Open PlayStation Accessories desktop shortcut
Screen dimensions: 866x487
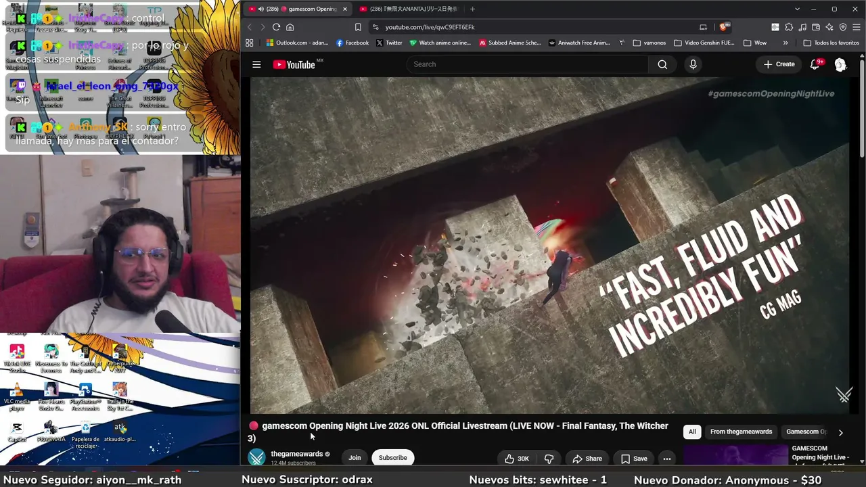coord(85,397)
